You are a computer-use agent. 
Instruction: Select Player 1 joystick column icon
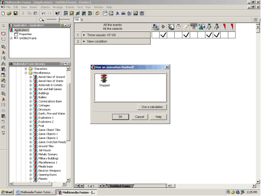(201, 27)
